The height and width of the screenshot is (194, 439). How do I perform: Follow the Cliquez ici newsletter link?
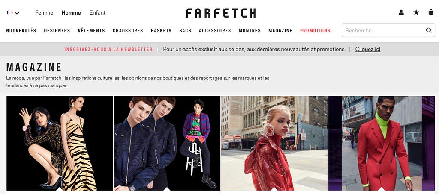367,50
